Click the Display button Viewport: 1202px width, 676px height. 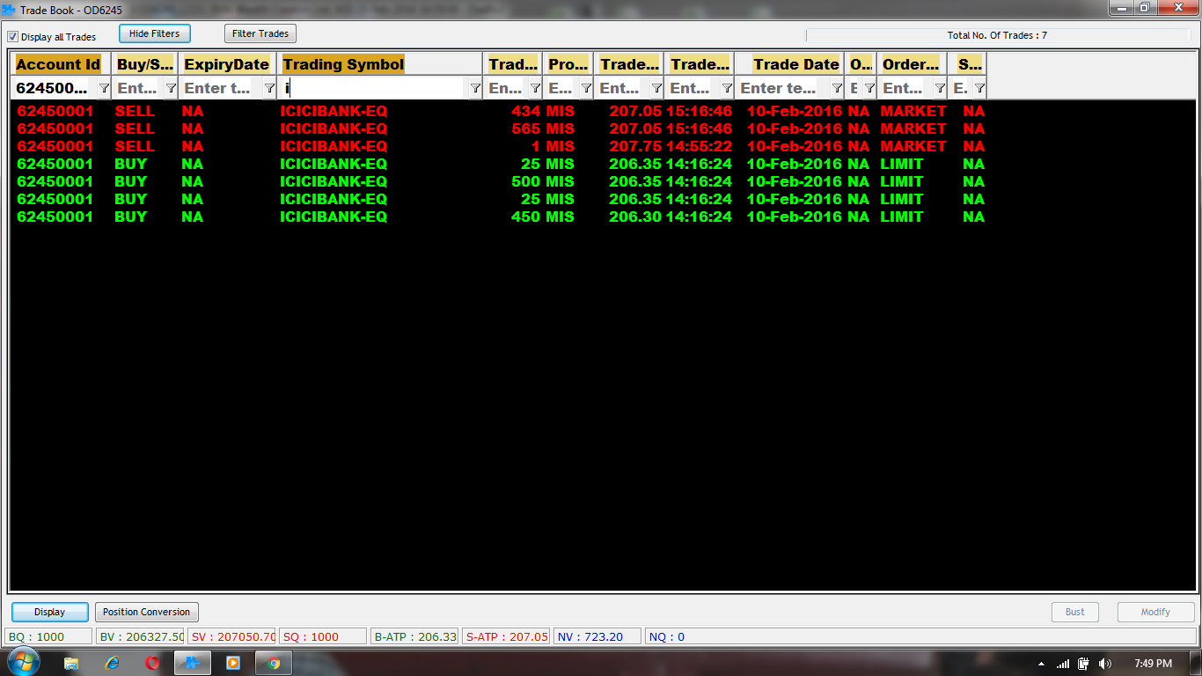tap(50, 612)
